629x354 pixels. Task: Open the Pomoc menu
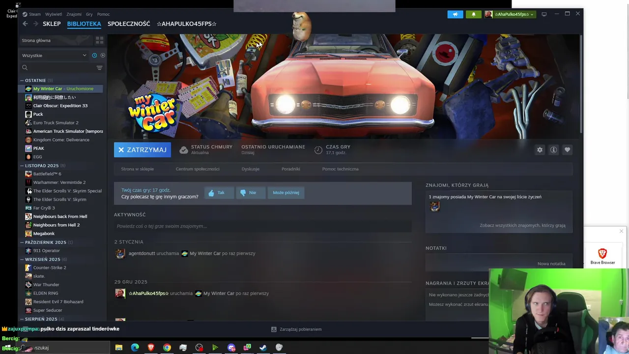(x=103, y=14)
